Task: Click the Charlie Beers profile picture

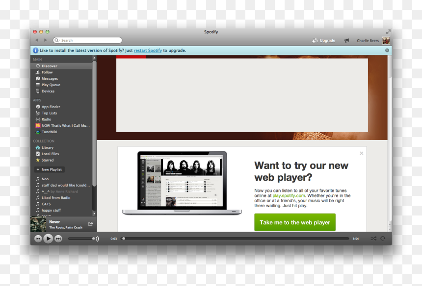Action: point(386,41)
